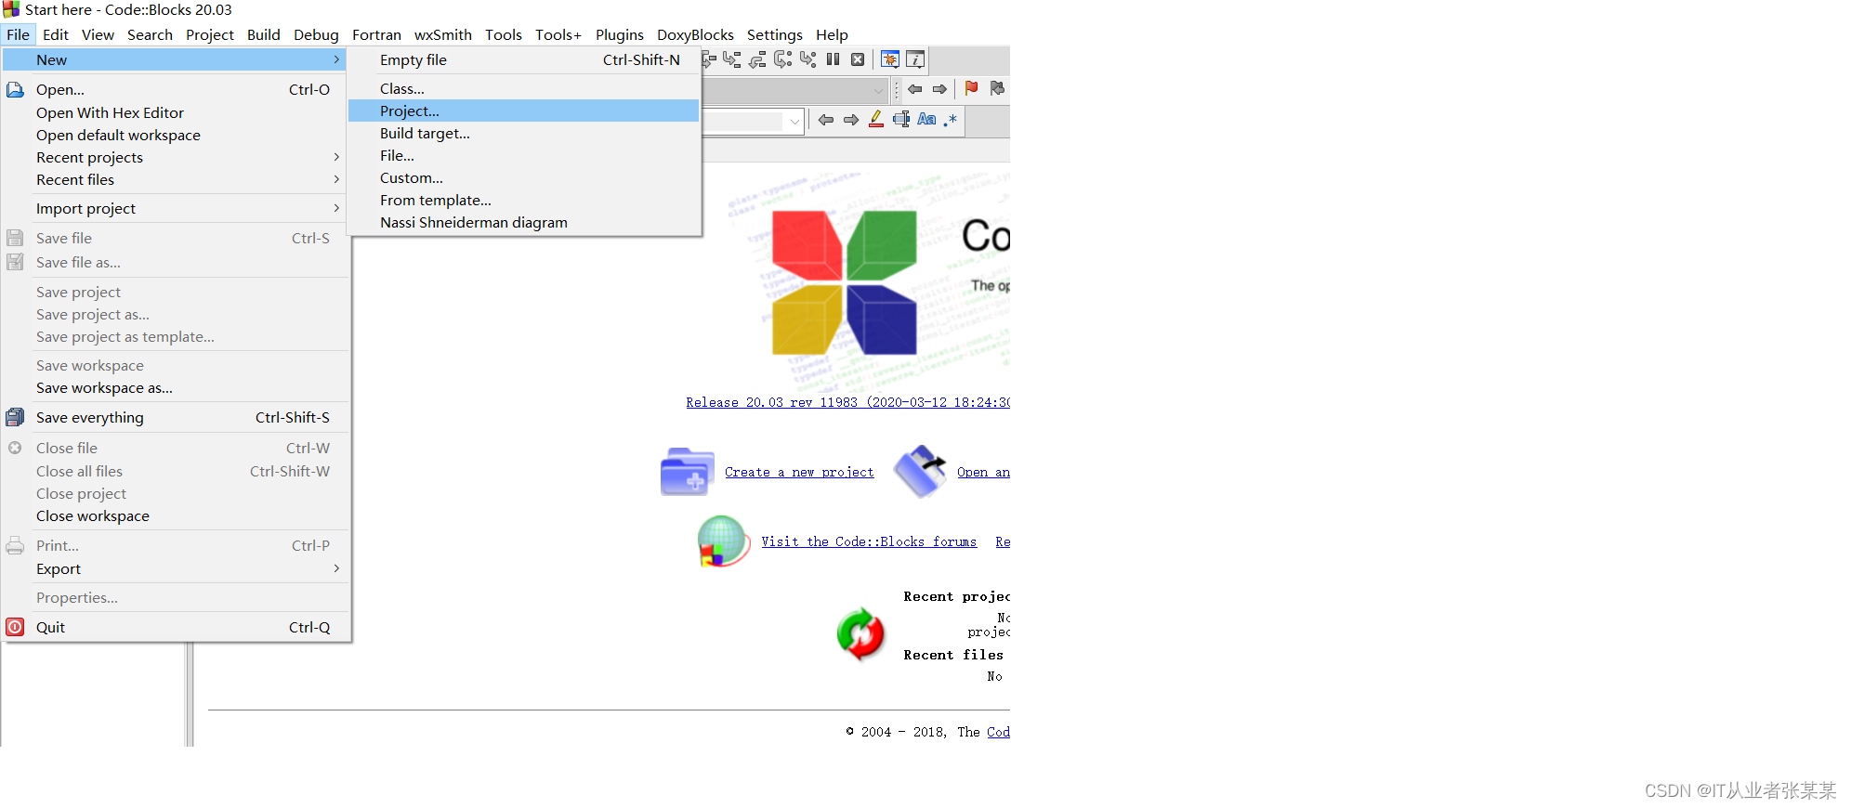Choose Custom... in New submenu
The image size is (1851, 808).
[523, 177]
